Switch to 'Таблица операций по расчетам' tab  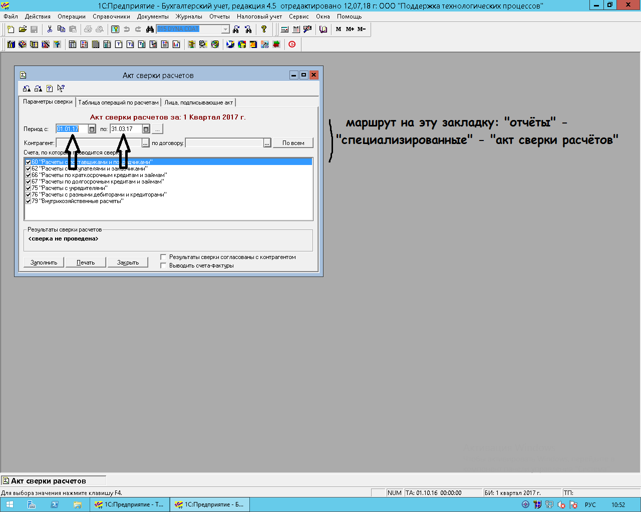(118, 102)
